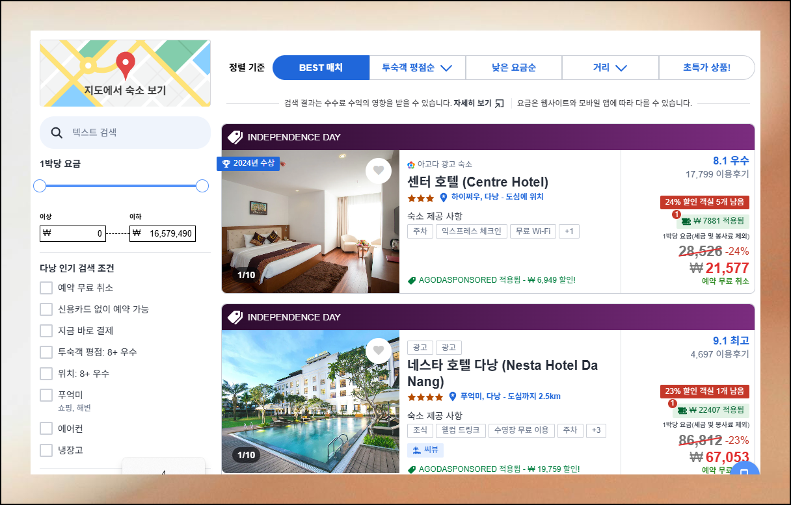Check 냉장고 filter
Viewport: 791px width, 505px height.
click(46, 450)
